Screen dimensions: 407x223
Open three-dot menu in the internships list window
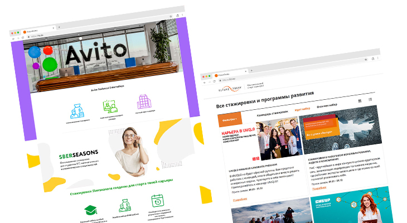378,58
